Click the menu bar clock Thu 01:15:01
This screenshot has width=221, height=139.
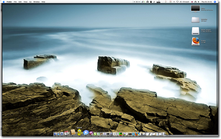pos(207,2)
